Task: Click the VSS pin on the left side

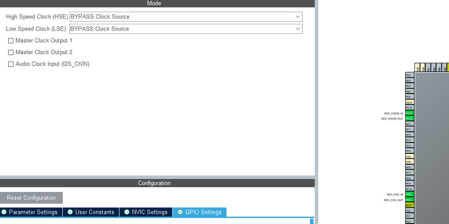Action: pos(410,157)
